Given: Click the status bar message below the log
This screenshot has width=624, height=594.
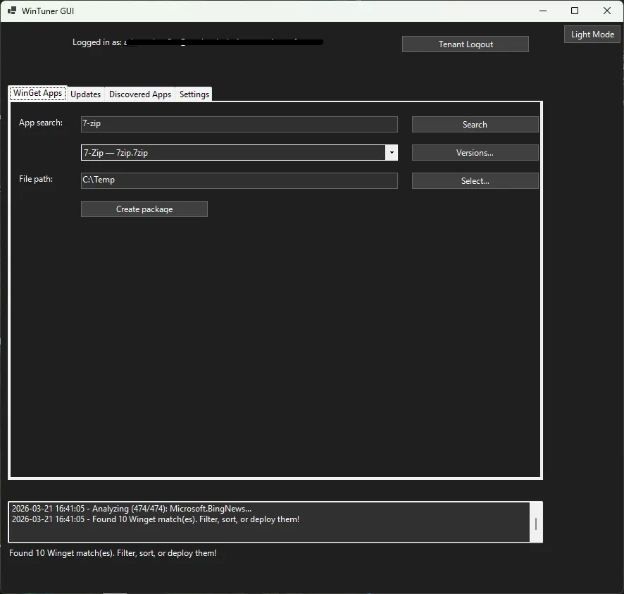Looking at the screenshot, I should point(113,553).
